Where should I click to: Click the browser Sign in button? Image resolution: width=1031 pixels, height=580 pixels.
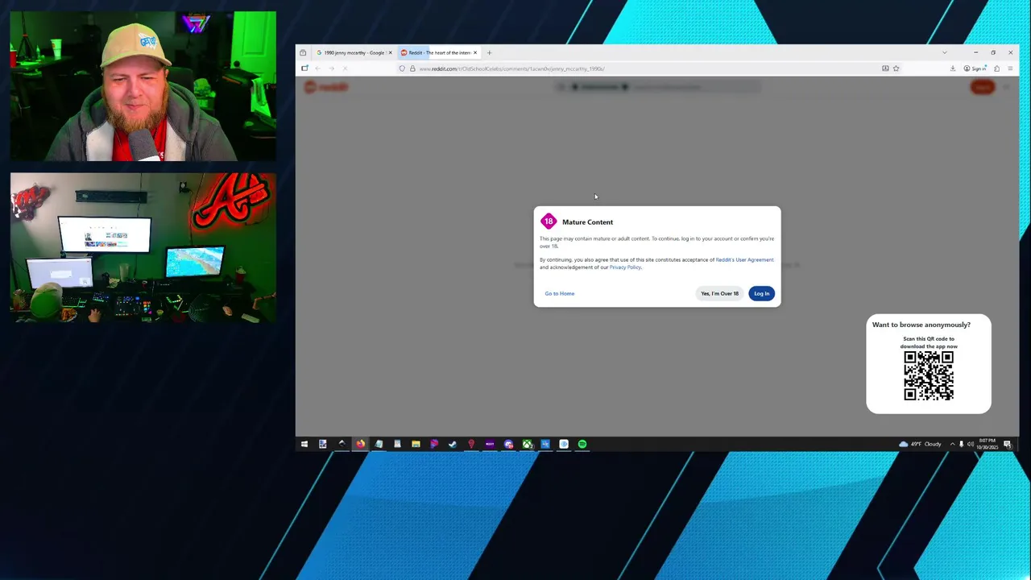975,68
